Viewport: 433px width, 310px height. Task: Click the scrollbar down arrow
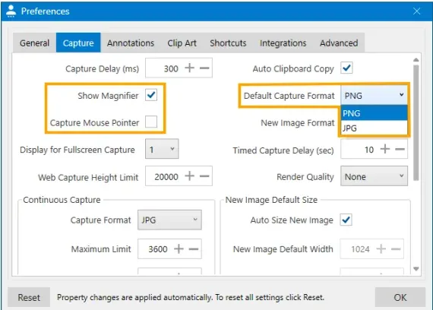pos(416,268)
